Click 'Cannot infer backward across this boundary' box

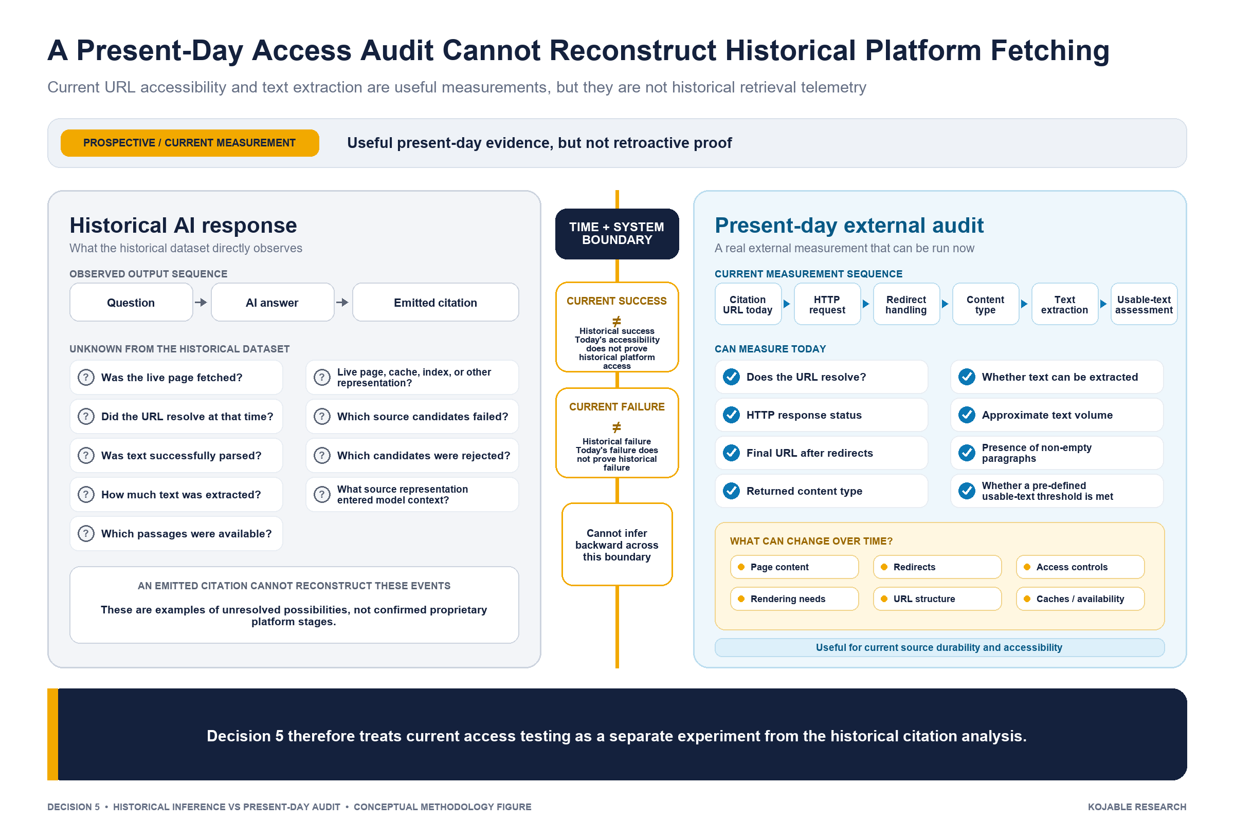click(x=617, y=545)
